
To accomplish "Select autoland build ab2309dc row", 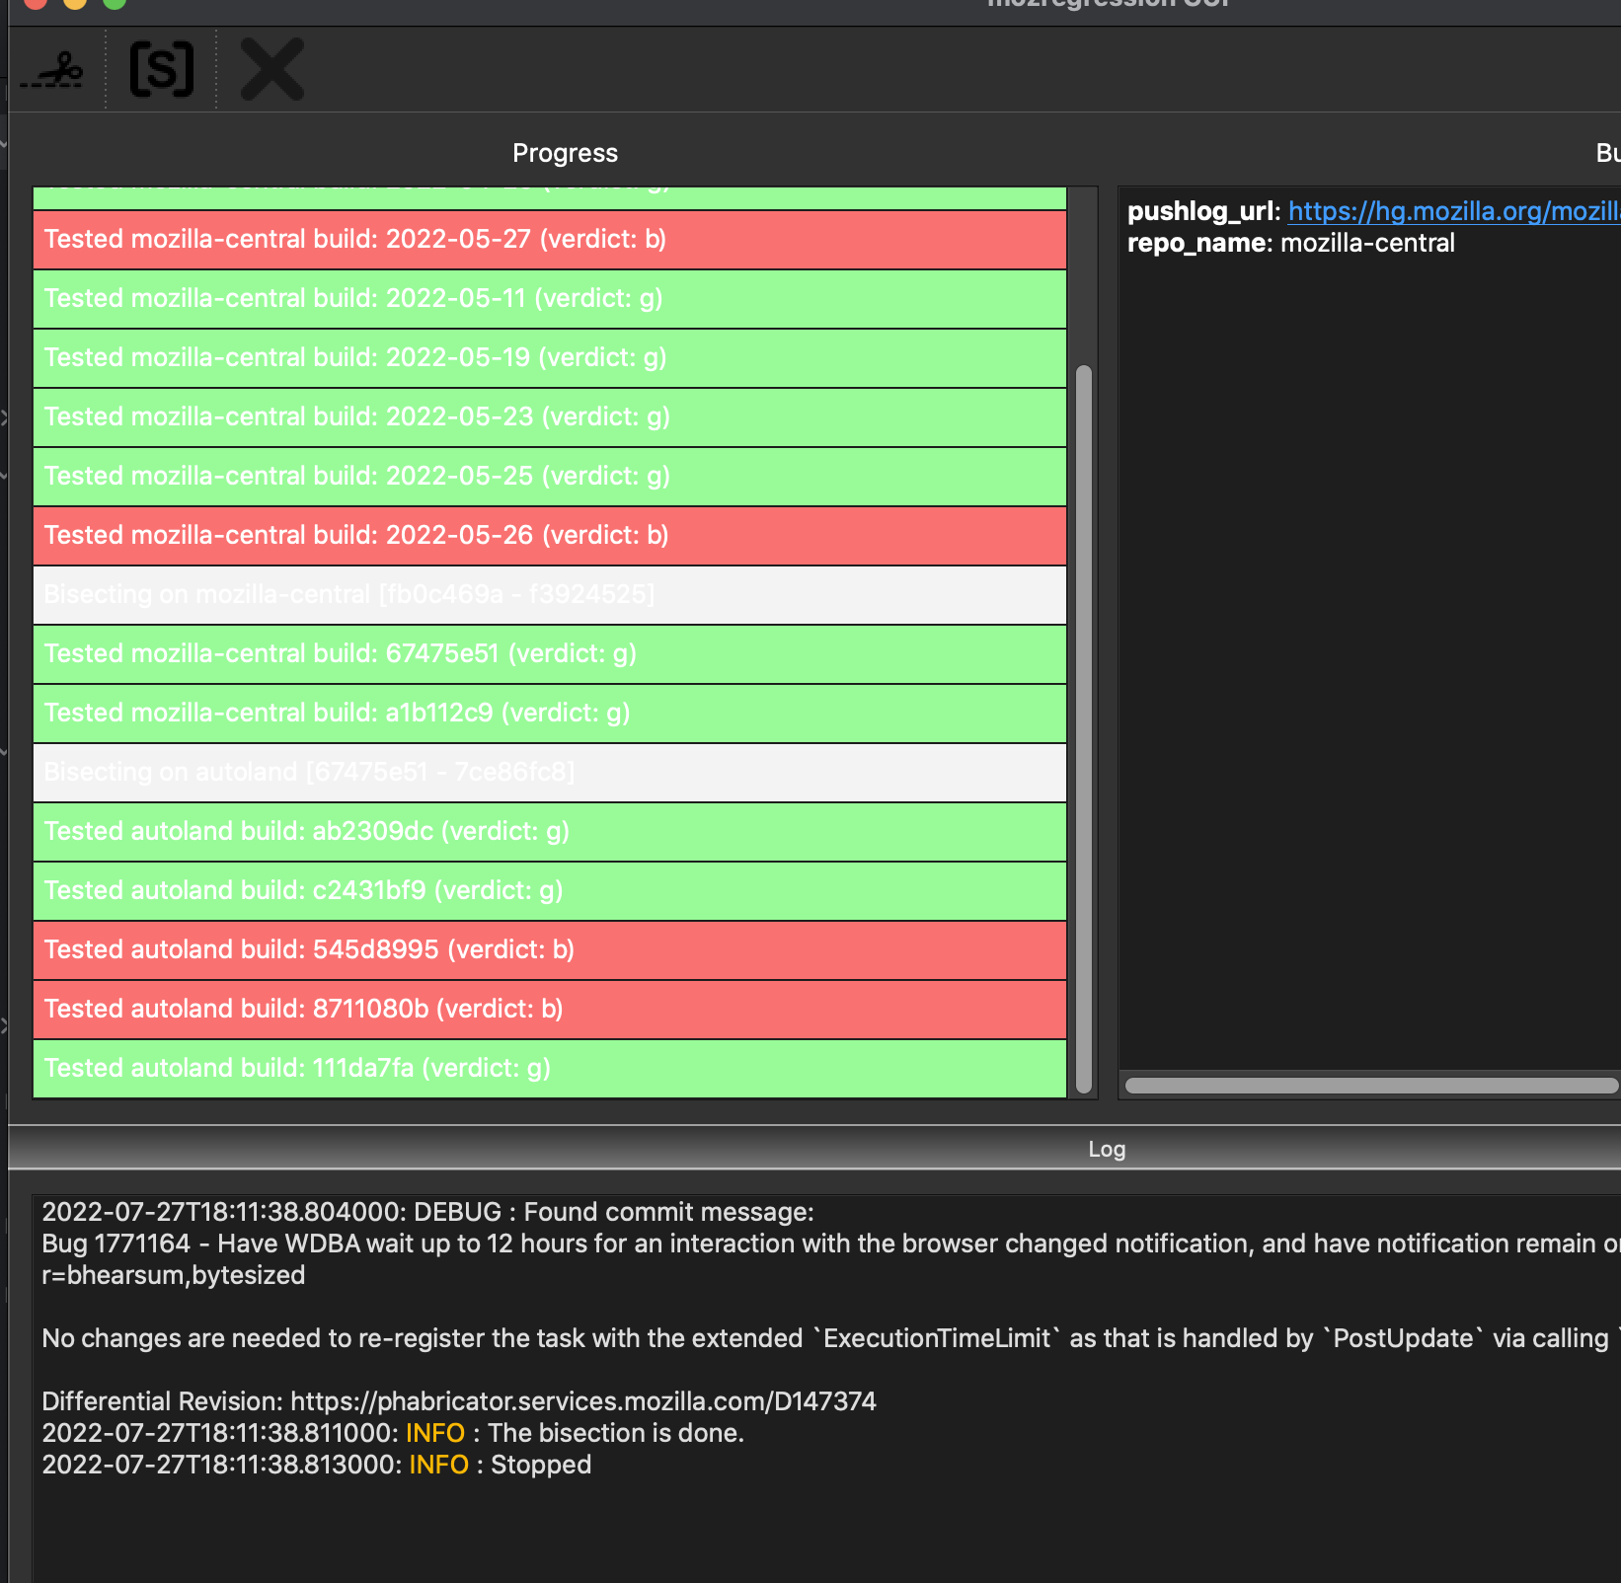I will pyautogui.click(x=549, y=832).
